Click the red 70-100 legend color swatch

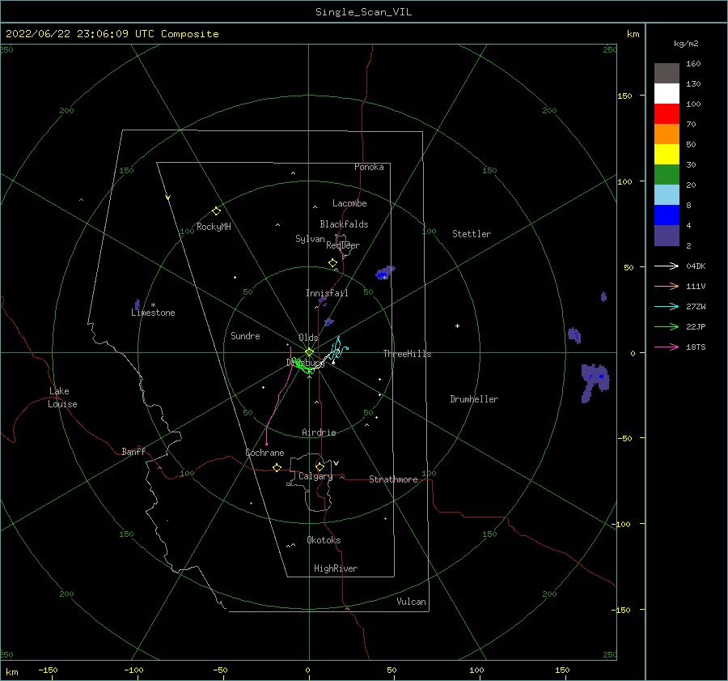(667, 114)
